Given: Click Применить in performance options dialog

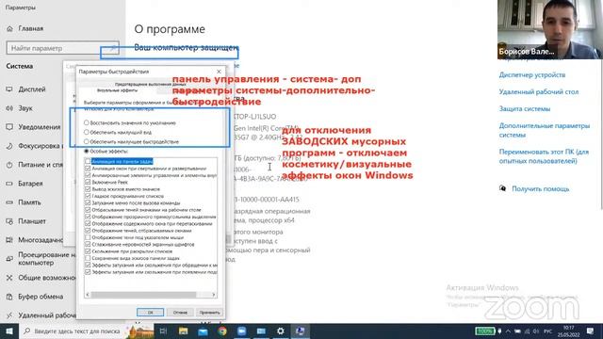Looking at the screenshot, I should coord(209,312).
